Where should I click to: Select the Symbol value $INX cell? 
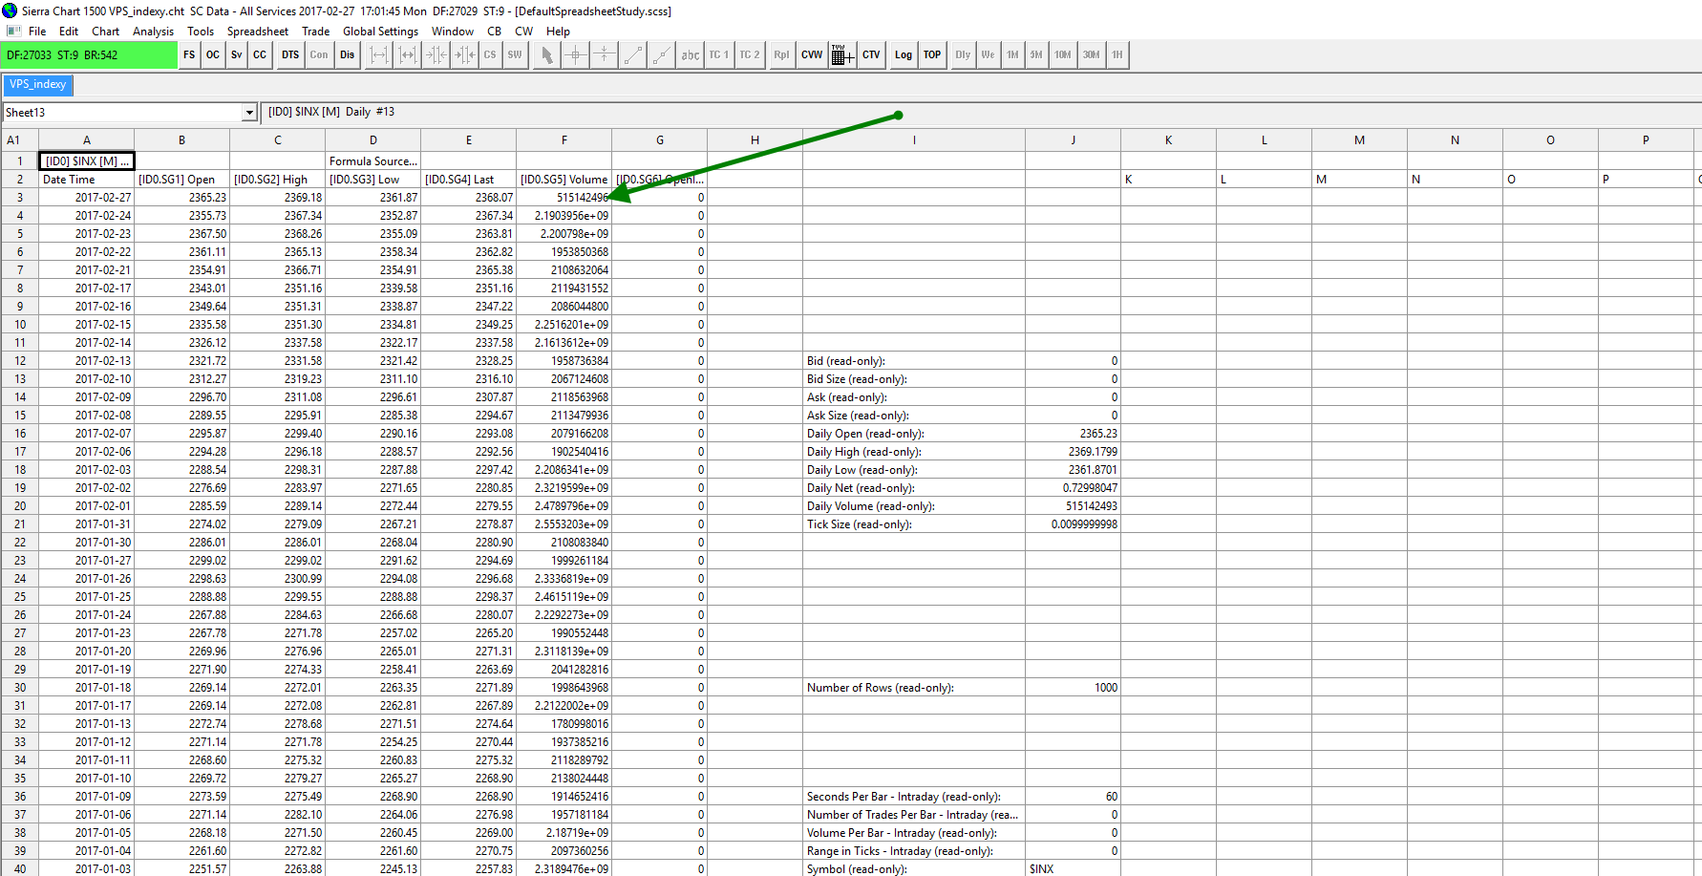(x=1074, y=868)
